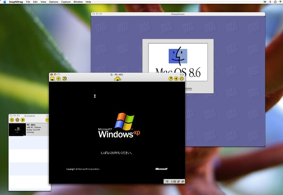Click the yellow minus icon in Q Control
Screen dimensions: 283x195
[x=48, y=120]
